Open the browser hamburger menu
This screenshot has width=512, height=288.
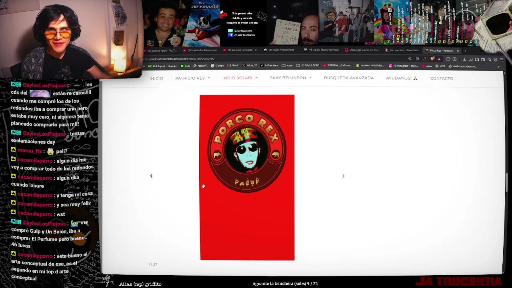click(502, 59)
